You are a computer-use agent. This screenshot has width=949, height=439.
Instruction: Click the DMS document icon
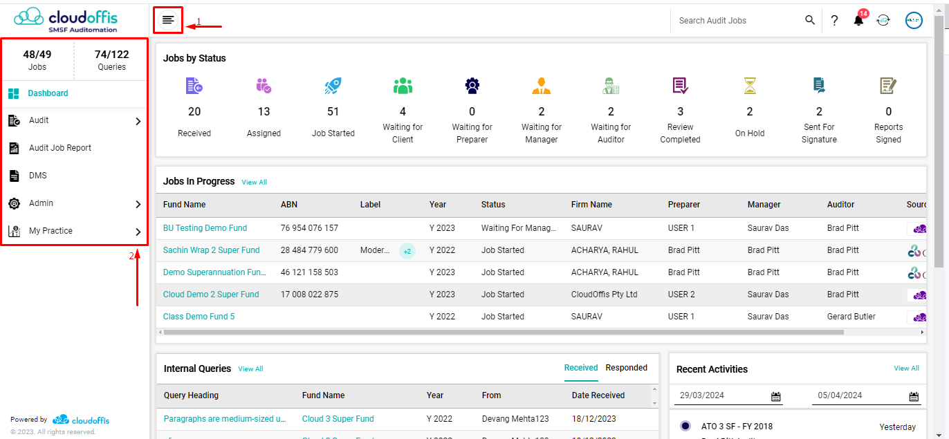coord(14,176)
